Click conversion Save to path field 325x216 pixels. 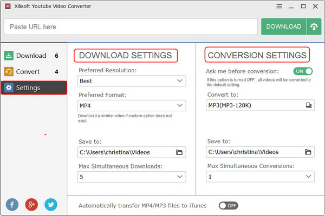[x=261, y=152]
